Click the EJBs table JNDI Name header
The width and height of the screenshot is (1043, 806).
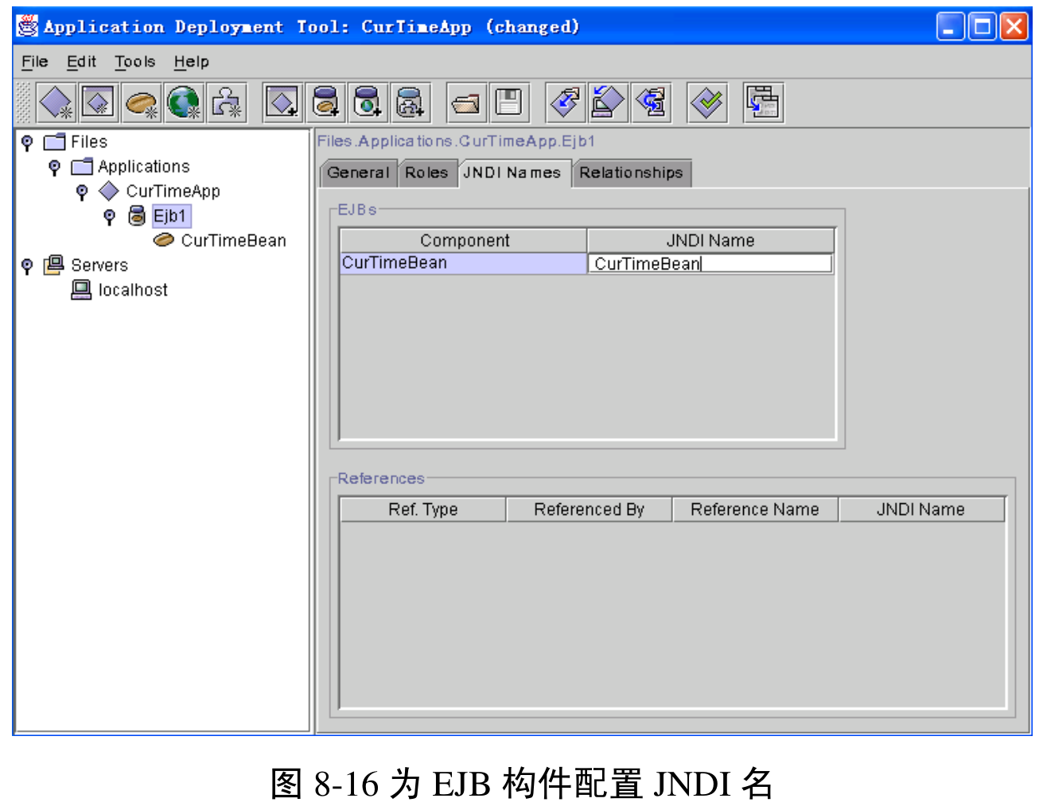(710, 241)
